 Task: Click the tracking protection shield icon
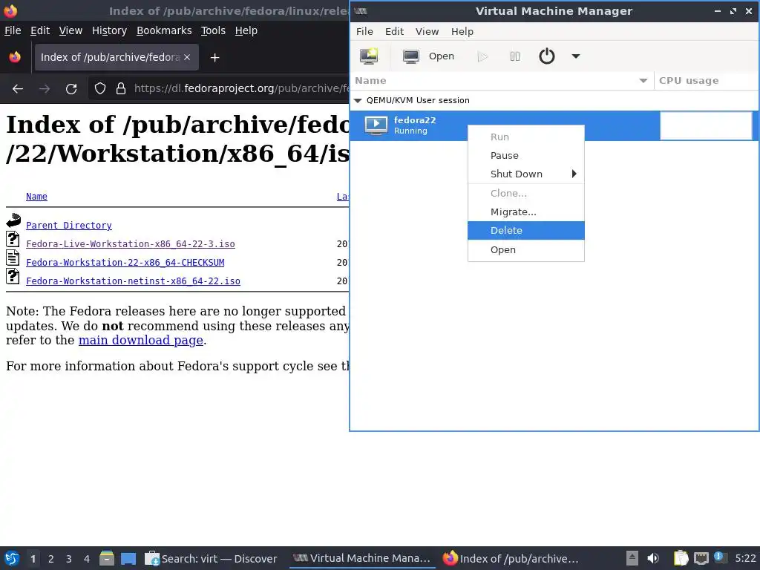click(x=100, y=89)
